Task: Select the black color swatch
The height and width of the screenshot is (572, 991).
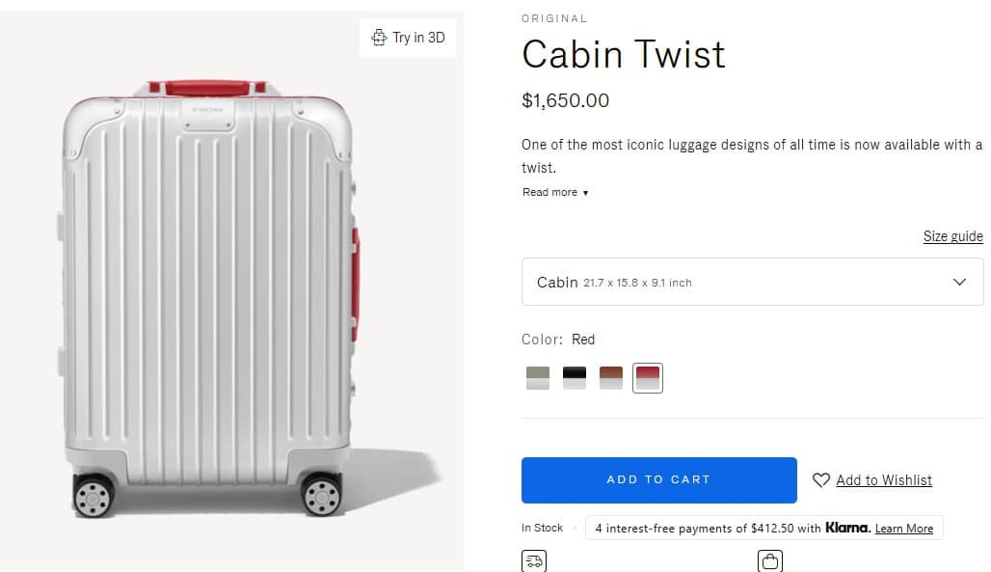Action: tap(575, 377)
